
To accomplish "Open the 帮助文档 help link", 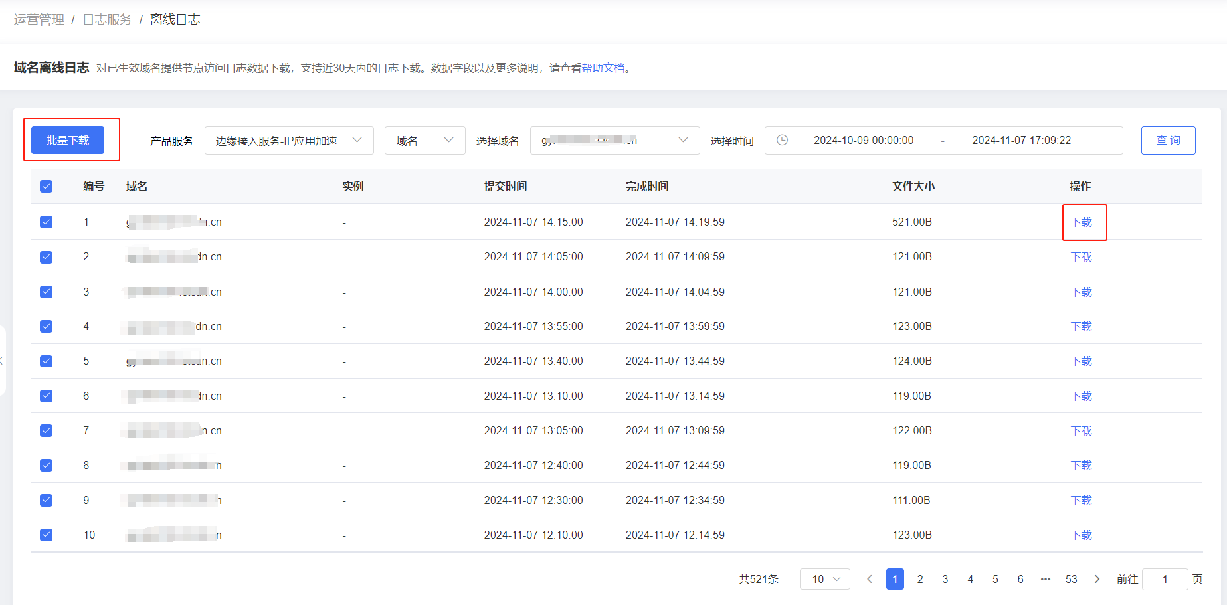I will [x=603, y=68].
